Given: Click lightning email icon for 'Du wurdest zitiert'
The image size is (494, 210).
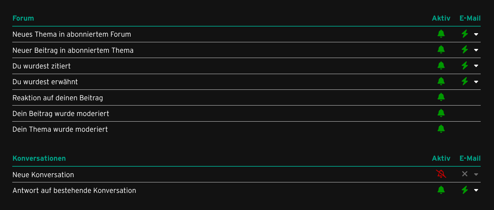Looking at the screenshot, I should pyautogui.click(x=465, y=65).
